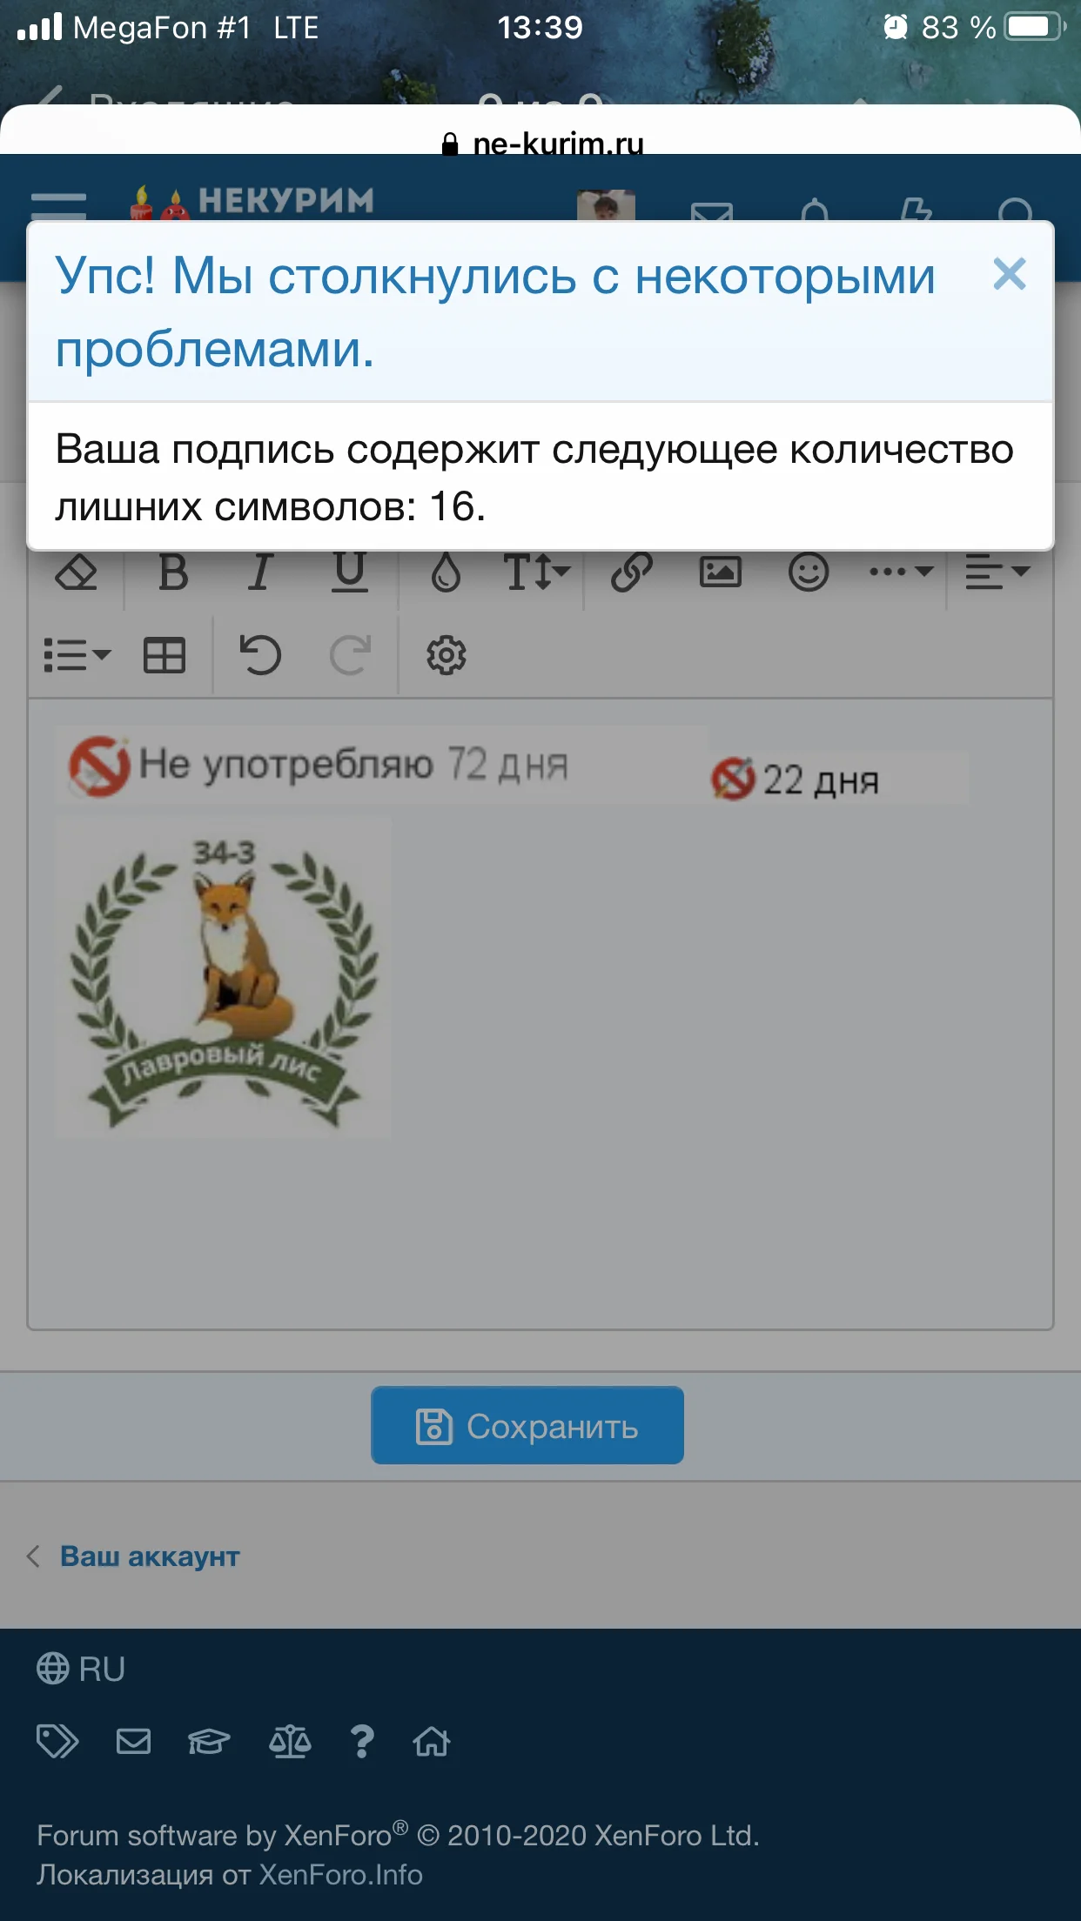Insert an image into signature
1081x1921 pixels.
721,573
